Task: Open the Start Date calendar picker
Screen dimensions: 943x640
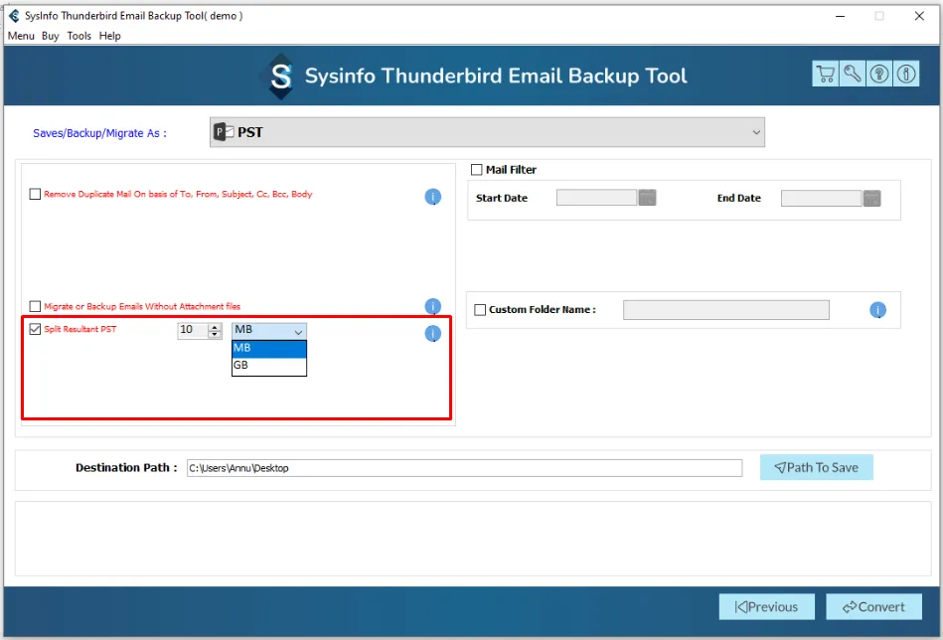Action: tap(647, 198)
